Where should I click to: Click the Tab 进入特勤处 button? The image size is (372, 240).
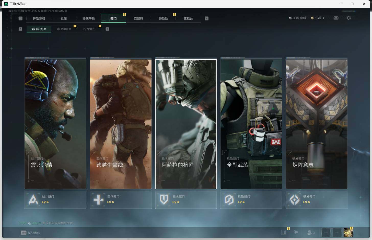point(30,233)
